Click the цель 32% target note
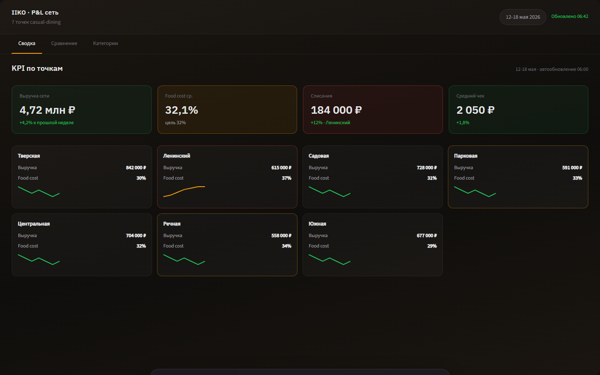 pyautogui.click(x=175, y=122)
